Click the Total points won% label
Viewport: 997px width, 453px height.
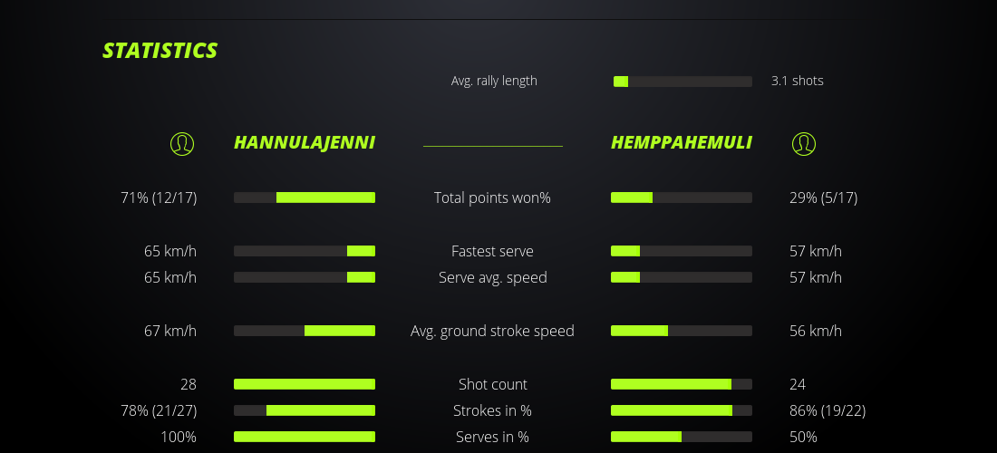(x=492, y=198)
